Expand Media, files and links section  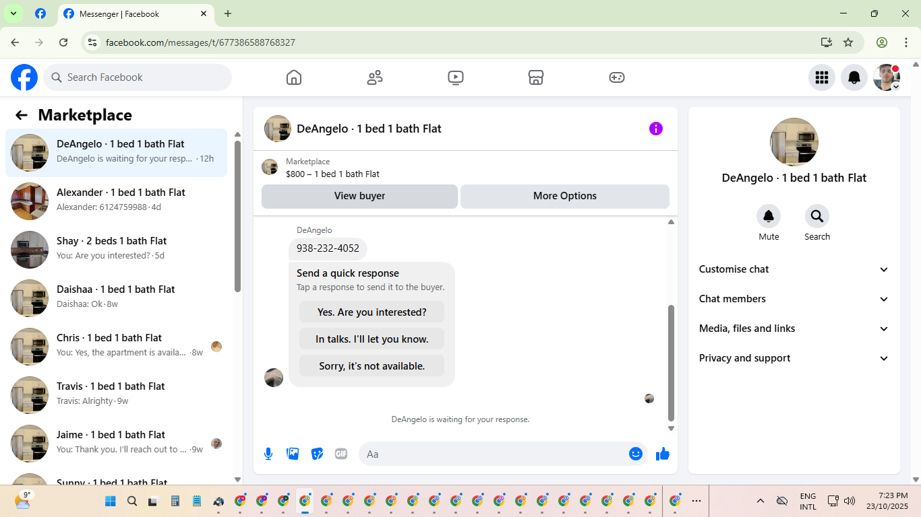[794, 329]
